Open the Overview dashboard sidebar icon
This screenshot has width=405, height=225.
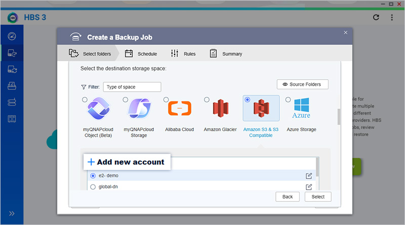[12, 36]
